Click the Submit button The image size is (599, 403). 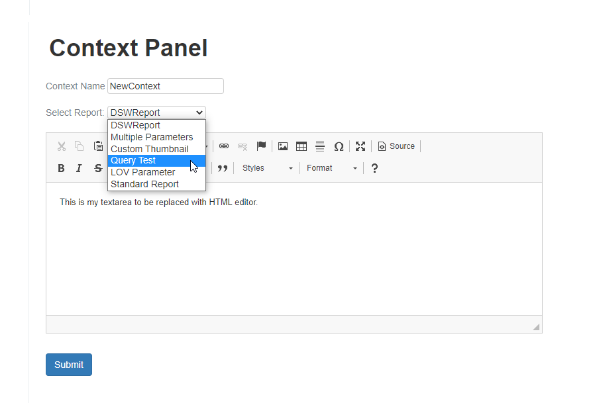69,365
